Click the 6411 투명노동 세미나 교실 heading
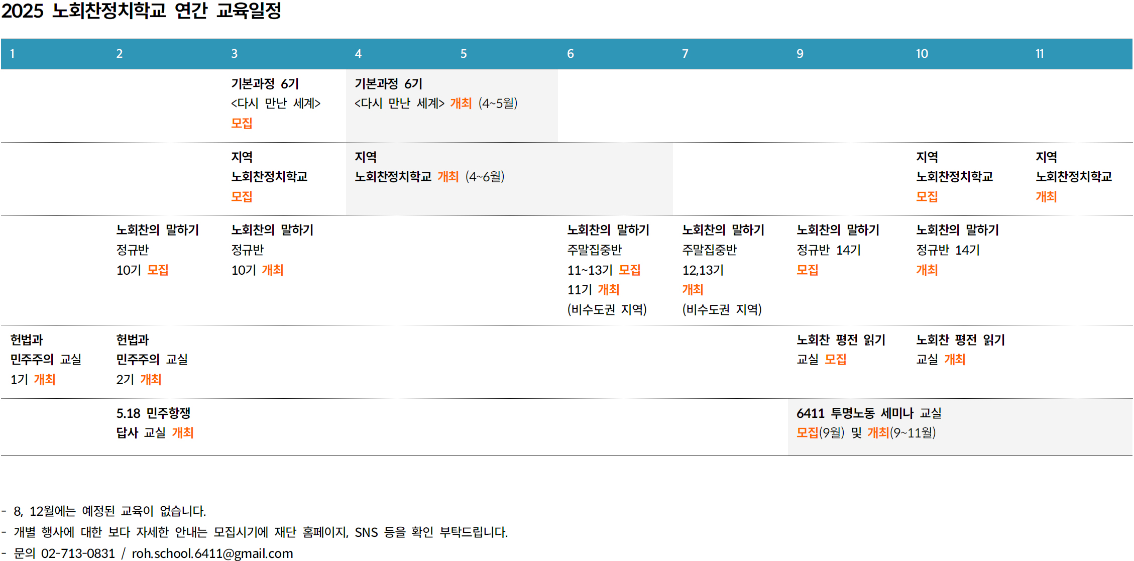The width and height of the screenshot is (1134, 561). (x=869, y=413)
